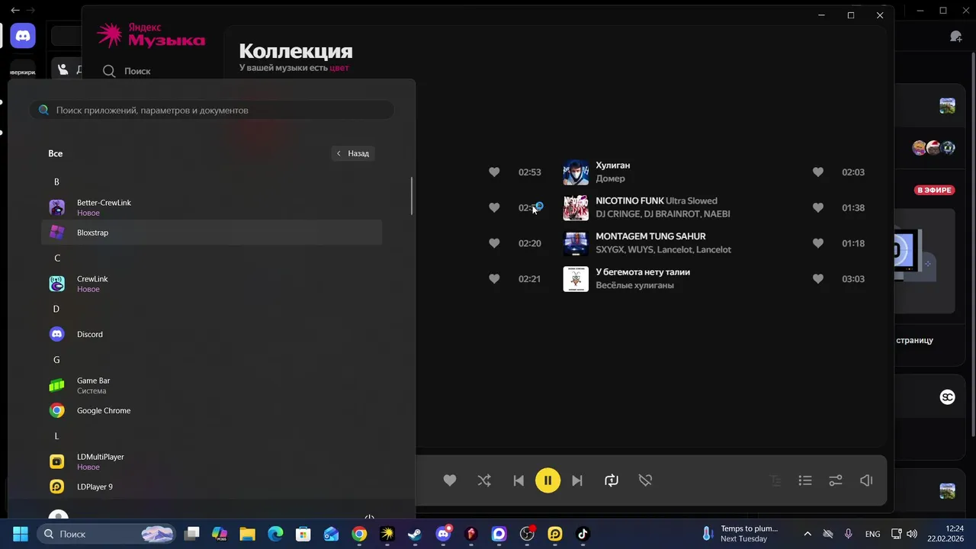Jump to letter L section header

pyautogui.click(x=56, y=436)
